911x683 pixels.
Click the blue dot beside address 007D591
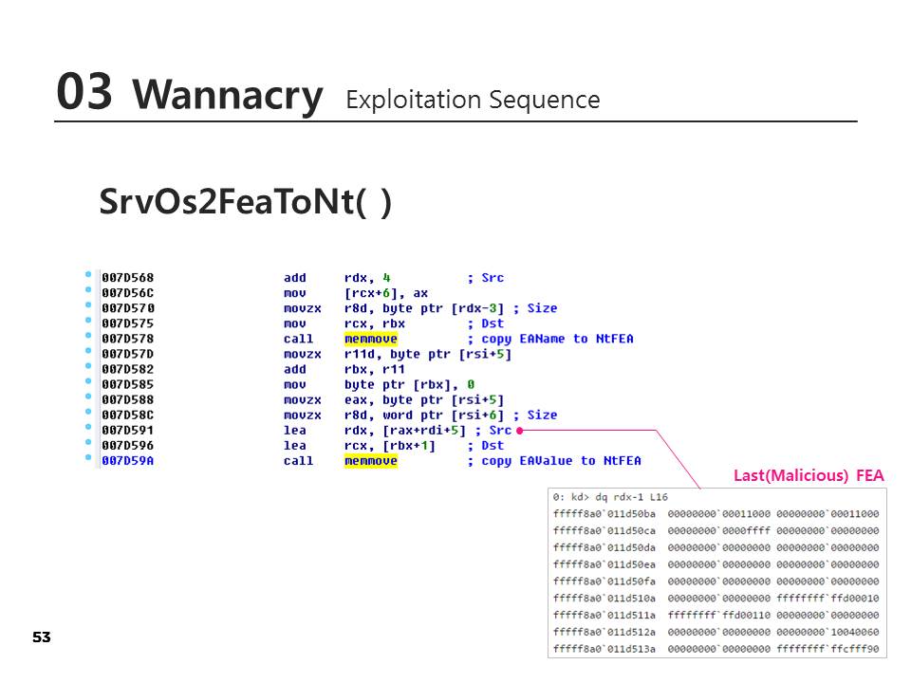coord(88,428)
